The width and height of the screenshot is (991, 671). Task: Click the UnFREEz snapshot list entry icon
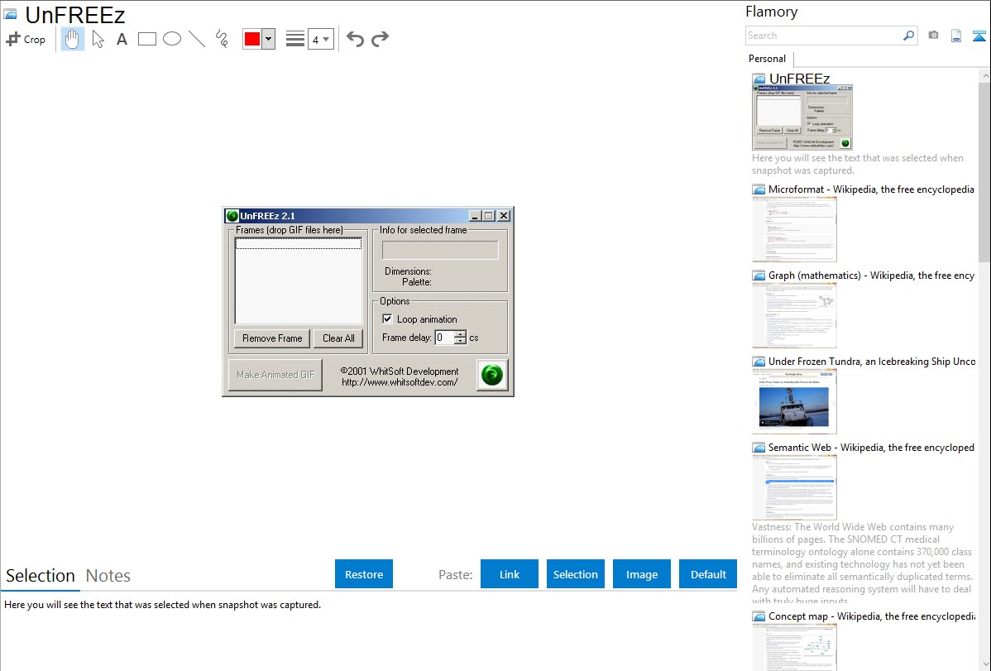click(759, 79)
